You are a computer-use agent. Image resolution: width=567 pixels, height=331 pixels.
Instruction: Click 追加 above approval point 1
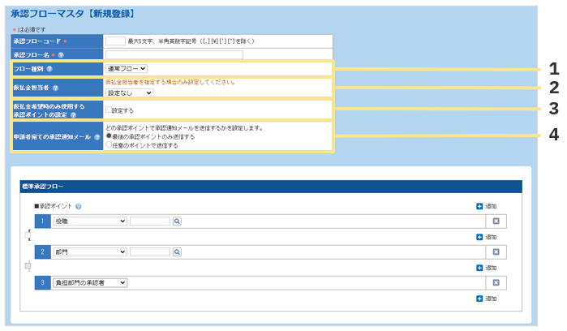tap(486, 206)
